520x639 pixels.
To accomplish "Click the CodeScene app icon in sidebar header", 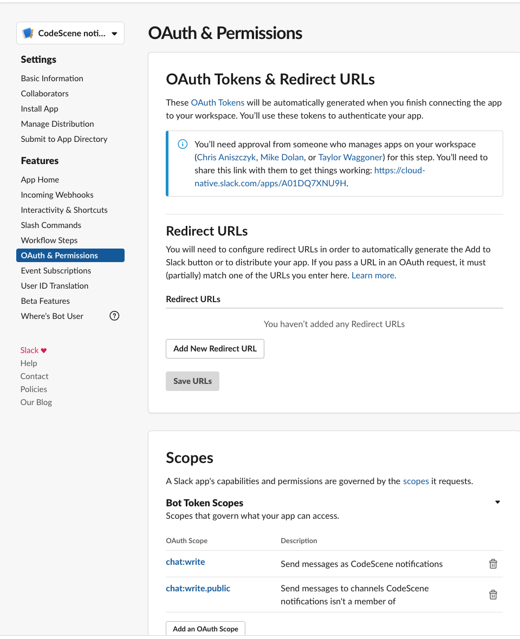I will coord(28,33).
